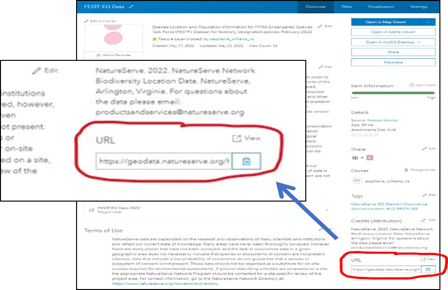Click the pink circles item thumbnail
Image resolution: width=448 pixels, height=290 pixels.
point(113,38)
